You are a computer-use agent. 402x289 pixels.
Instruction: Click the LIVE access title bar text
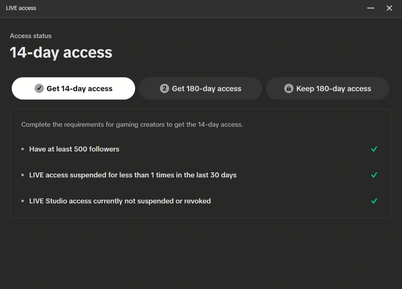(x=21, y=8)
